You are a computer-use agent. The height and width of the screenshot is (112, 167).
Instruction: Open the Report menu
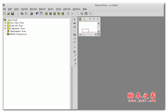[x=42, y=9]
